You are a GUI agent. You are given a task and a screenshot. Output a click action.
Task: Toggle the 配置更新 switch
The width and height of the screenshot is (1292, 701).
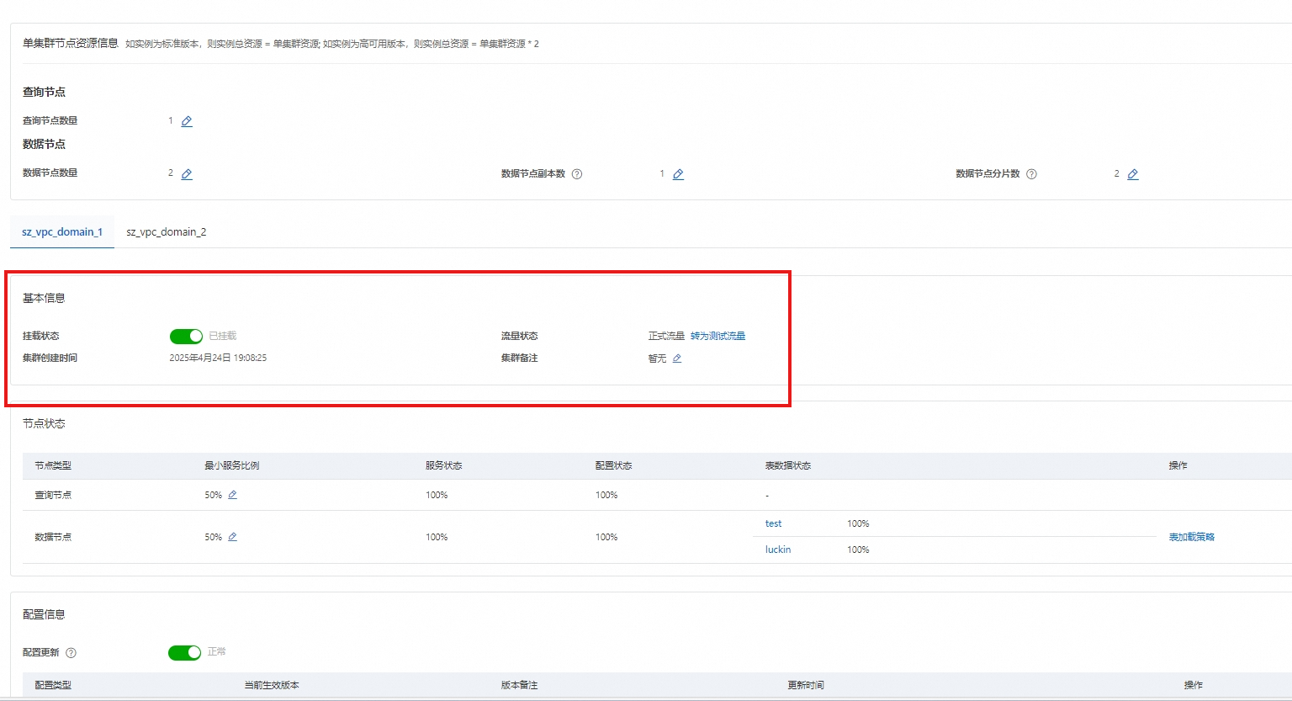point(185,653)
